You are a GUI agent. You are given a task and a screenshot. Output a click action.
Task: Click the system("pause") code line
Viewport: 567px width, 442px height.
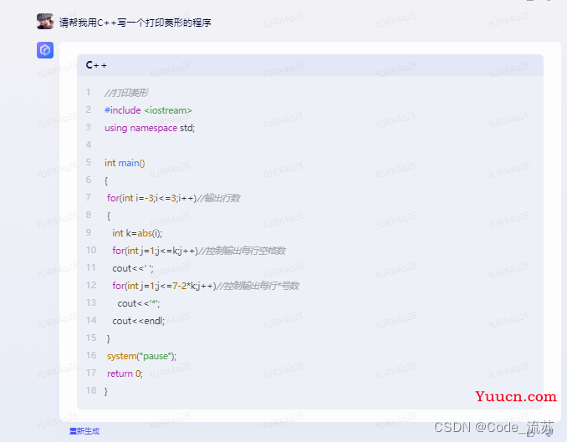(141, 356)
